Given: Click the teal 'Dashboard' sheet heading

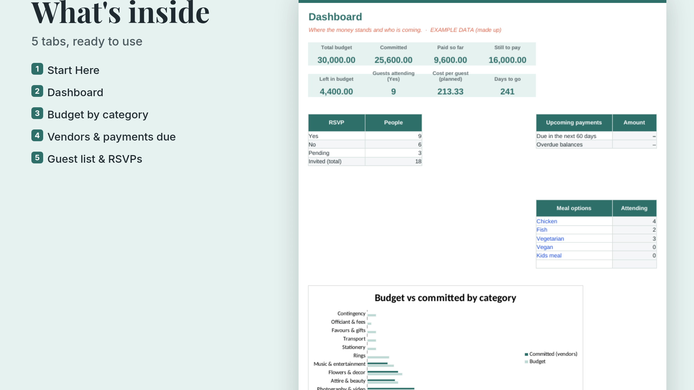Looking at the screenshot, I should [x=335, y=17].
